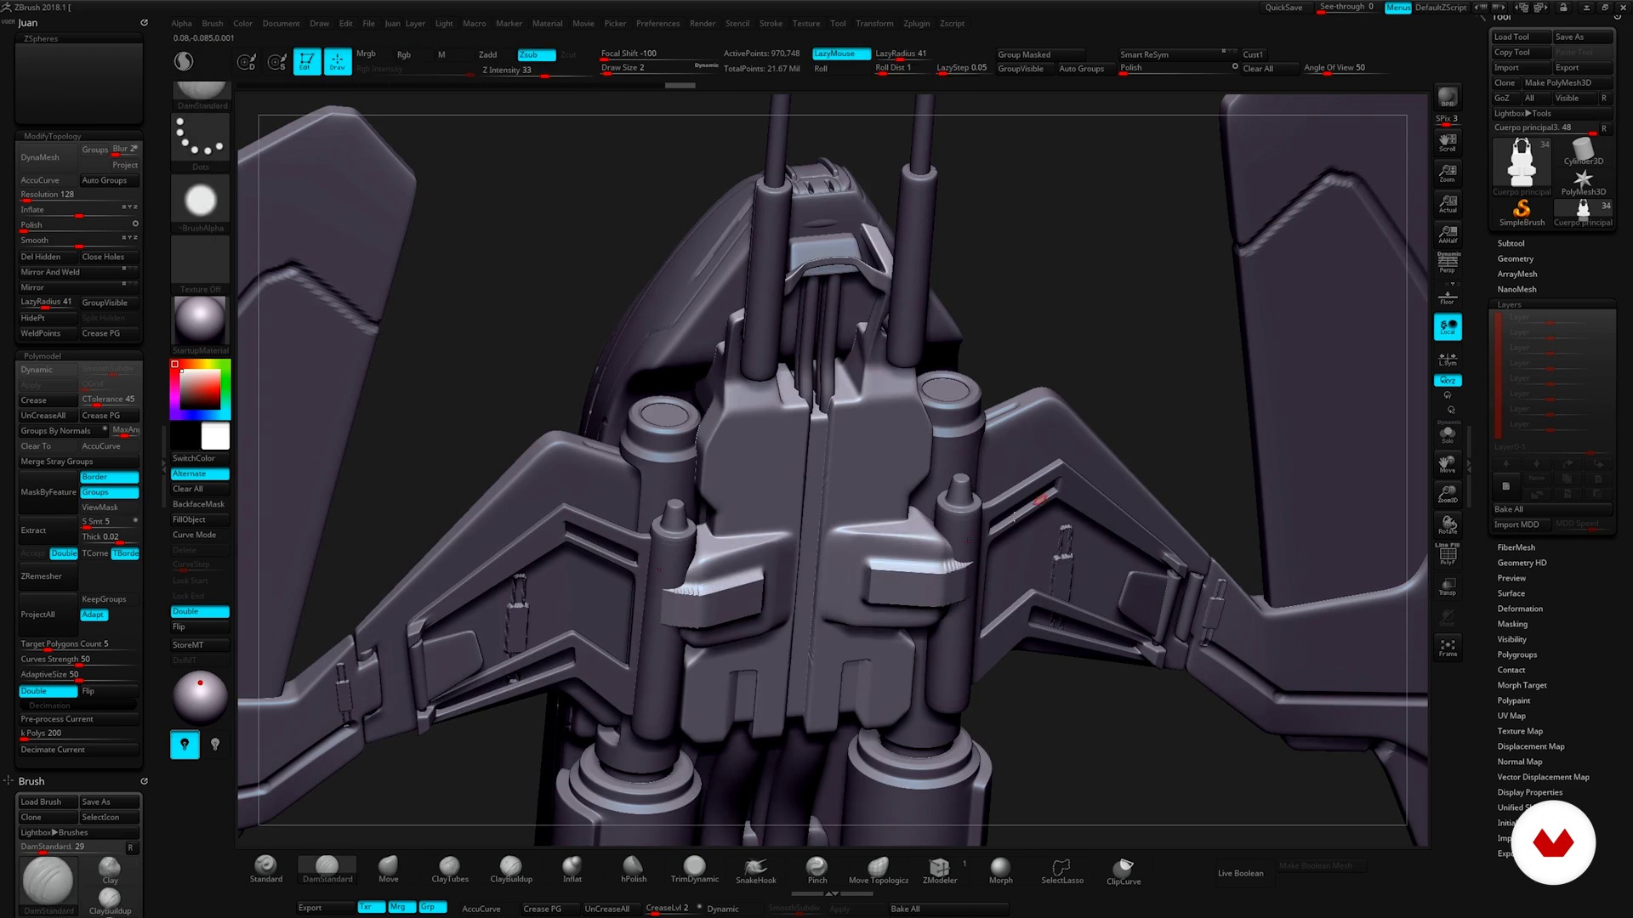Select the ClayTubes brush
The image size is (1633, 918).
tap(450, 870)
